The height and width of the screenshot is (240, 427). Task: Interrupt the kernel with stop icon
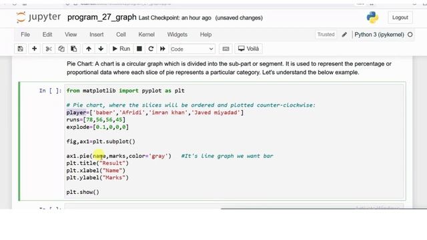click(x=139, y=49)
